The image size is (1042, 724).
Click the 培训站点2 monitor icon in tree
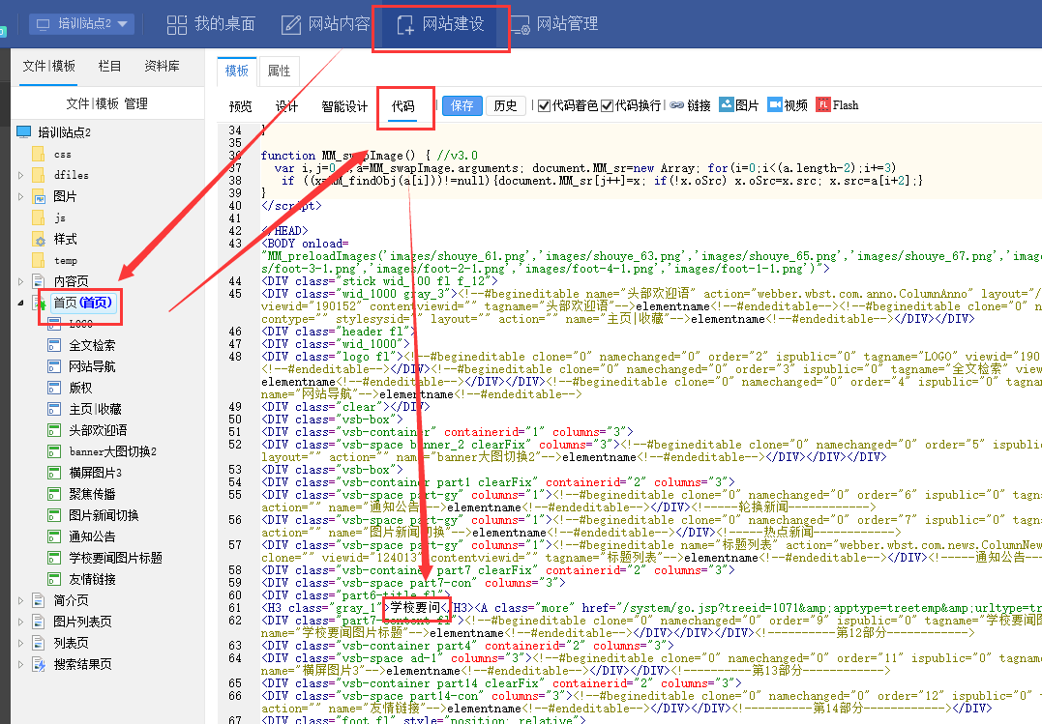coord(24,132)
